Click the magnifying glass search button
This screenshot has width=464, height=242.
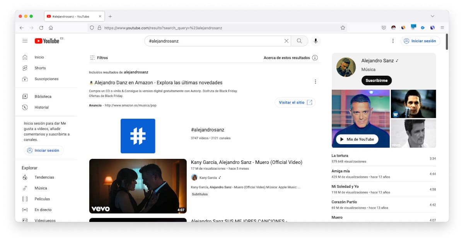tap(299, 41)
